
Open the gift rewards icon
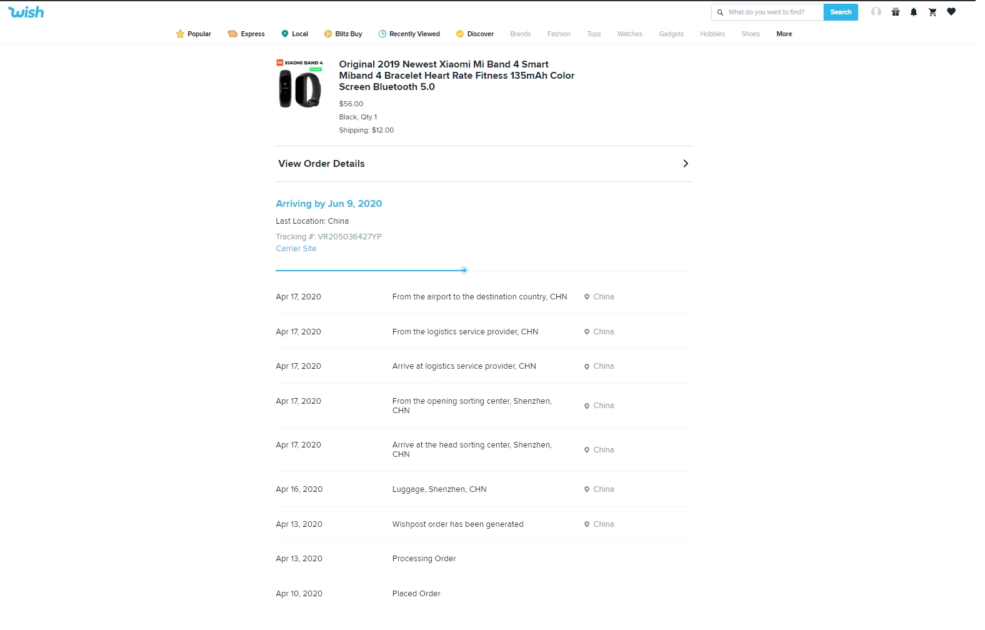click(896, 12)
